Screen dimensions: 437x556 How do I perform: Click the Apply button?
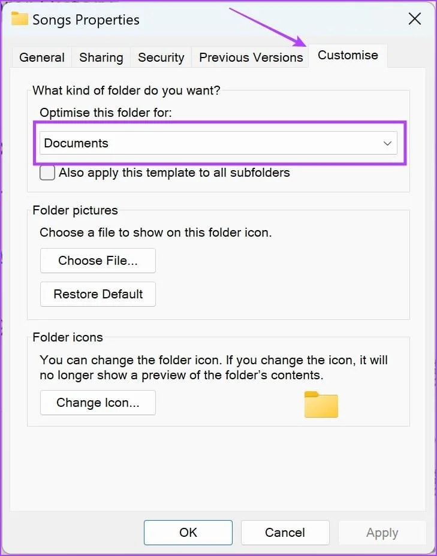[x=382, y=532]
